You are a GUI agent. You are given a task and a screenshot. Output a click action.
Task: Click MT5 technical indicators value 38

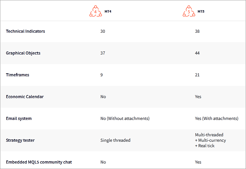(197, 31)
